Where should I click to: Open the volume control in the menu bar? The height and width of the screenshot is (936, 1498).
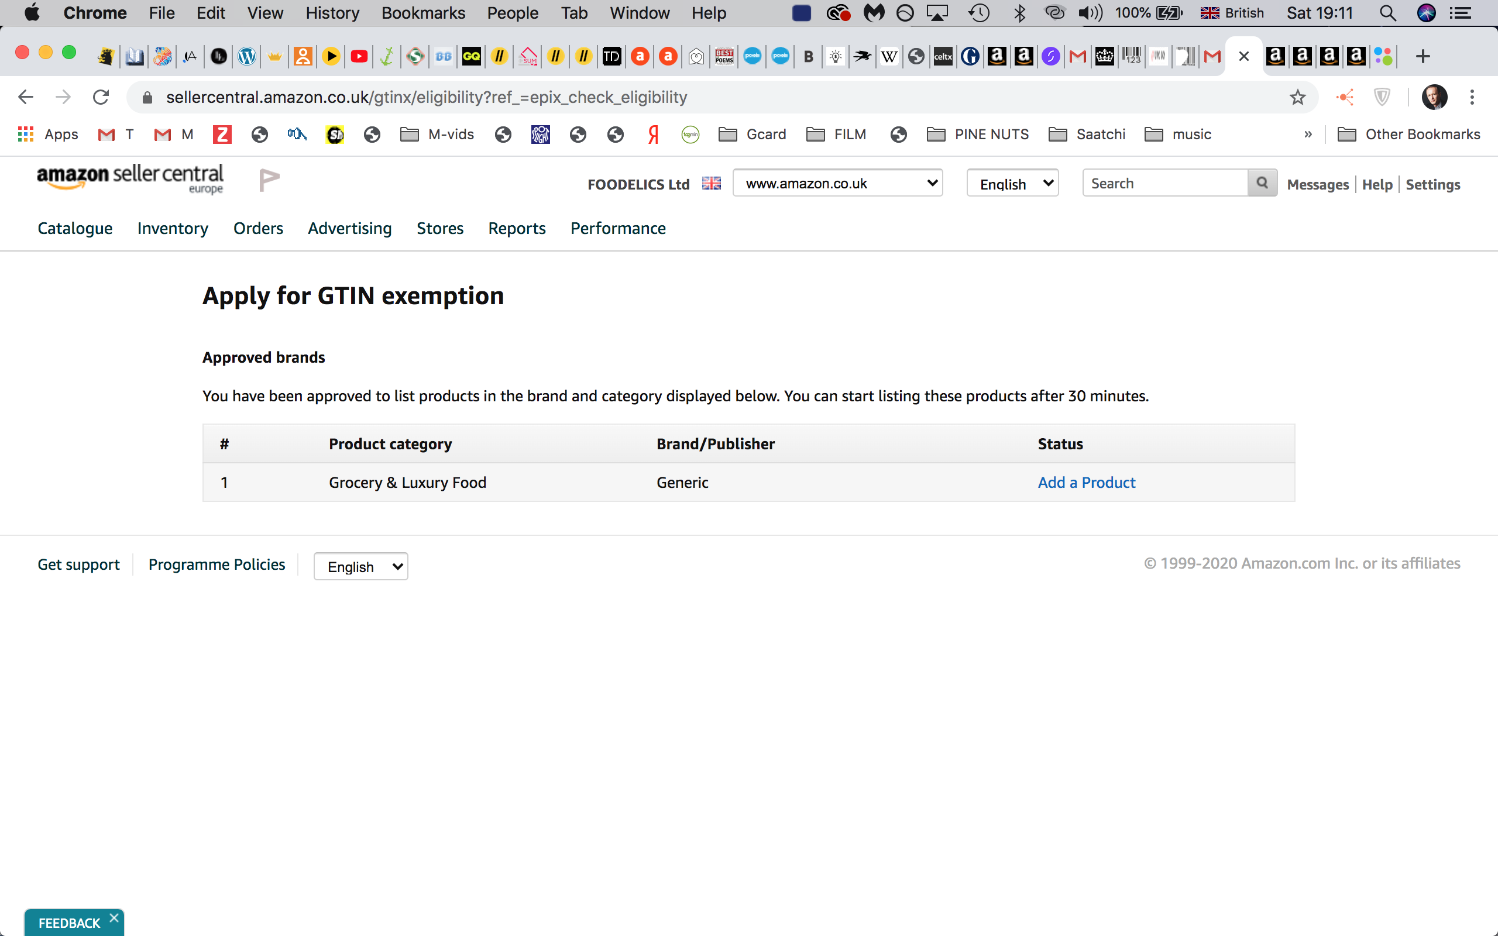click(x=1090, y=13)
